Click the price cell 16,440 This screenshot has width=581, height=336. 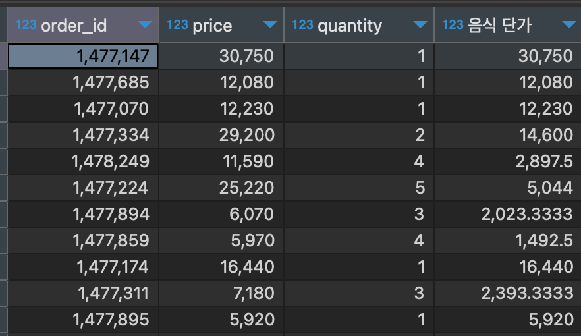pos(221,266)
